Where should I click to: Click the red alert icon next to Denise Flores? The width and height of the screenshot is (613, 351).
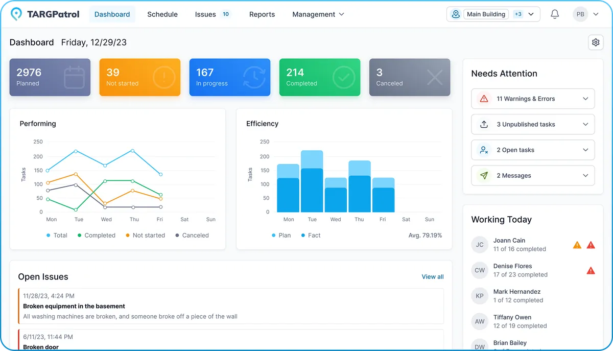point(591,270)
